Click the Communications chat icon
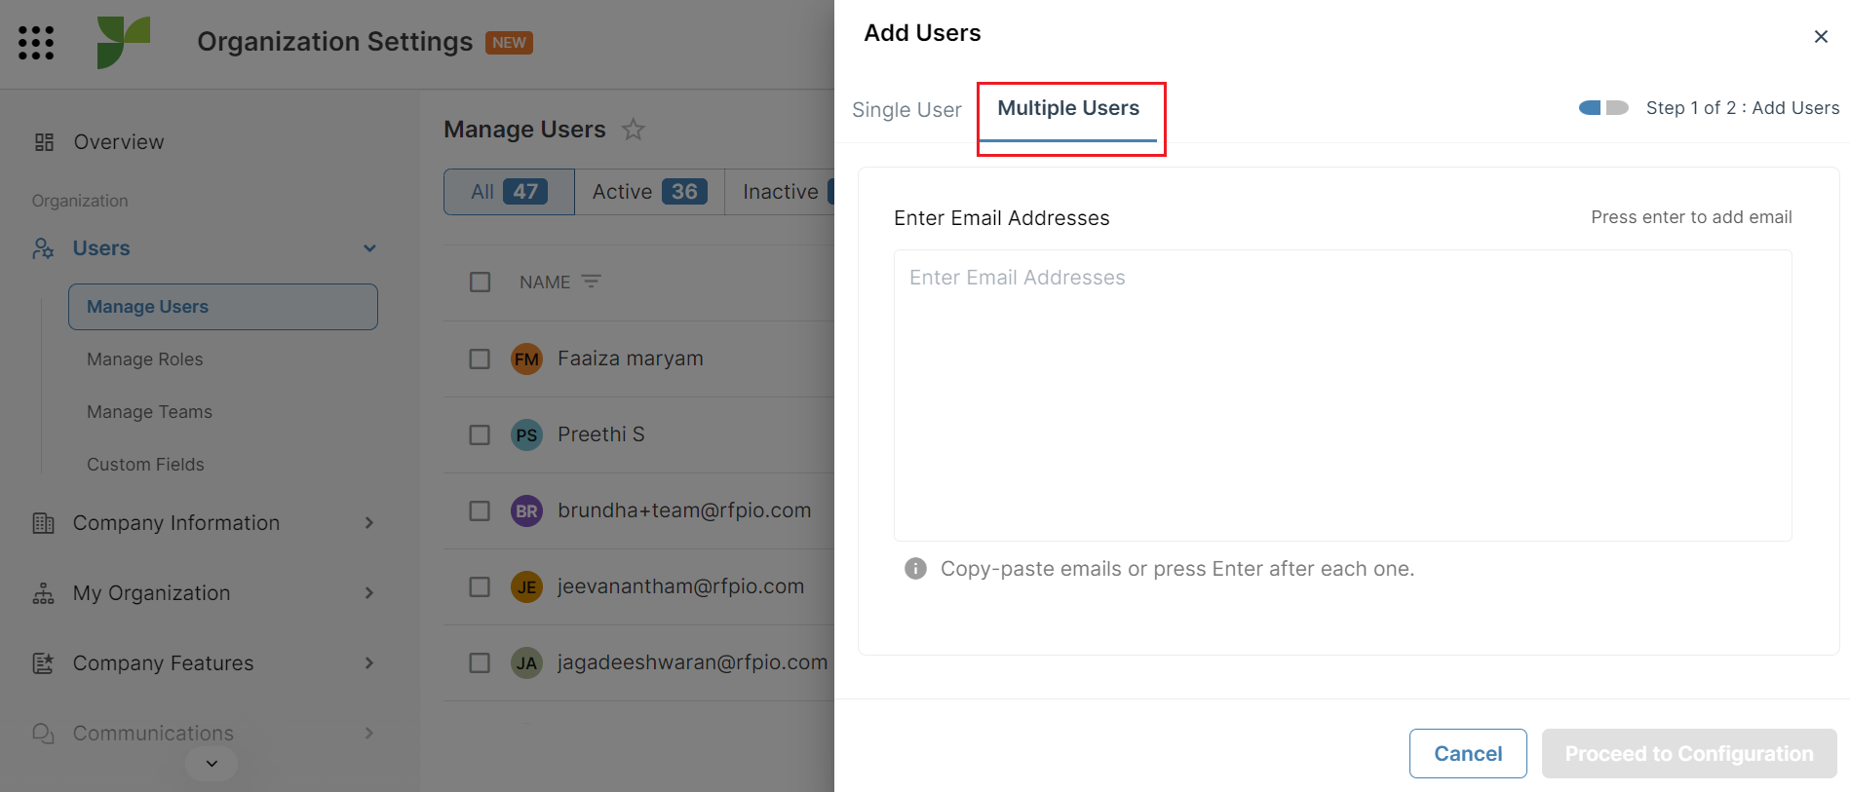The width and height of the screenshot is (1850, 792). coord(43,733)
